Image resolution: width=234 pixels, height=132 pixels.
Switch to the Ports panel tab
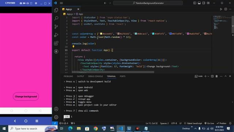(x=122, y=76)
